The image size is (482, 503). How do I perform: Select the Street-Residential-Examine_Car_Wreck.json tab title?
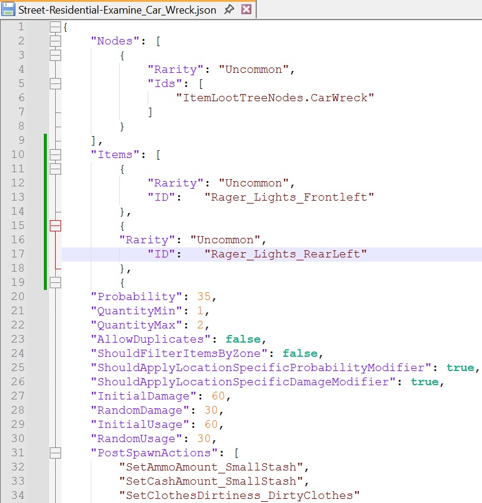pyautogui.click(x=117, y=9)
